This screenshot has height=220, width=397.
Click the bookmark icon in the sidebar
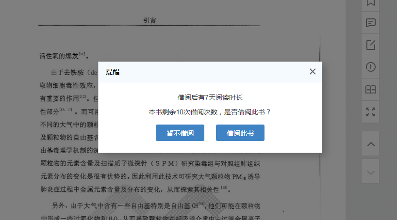click(371, 3)
